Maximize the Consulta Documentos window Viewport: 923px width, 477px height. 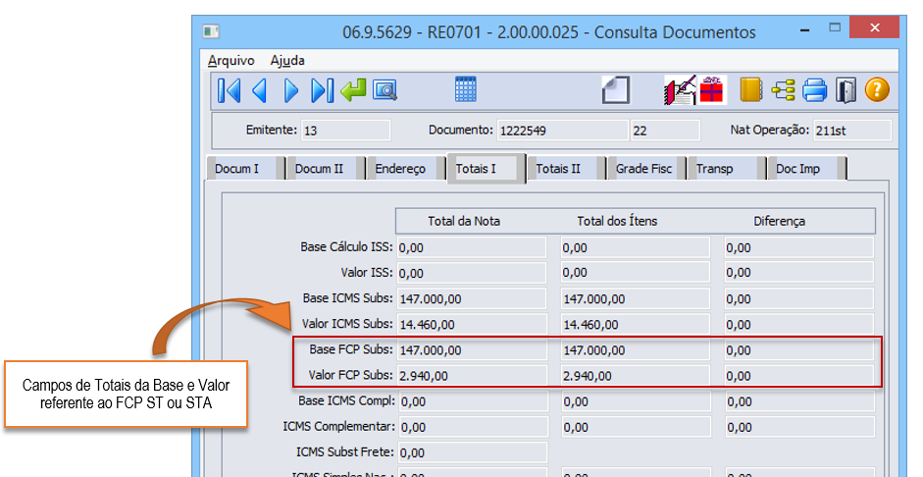(x=834, y=27)
